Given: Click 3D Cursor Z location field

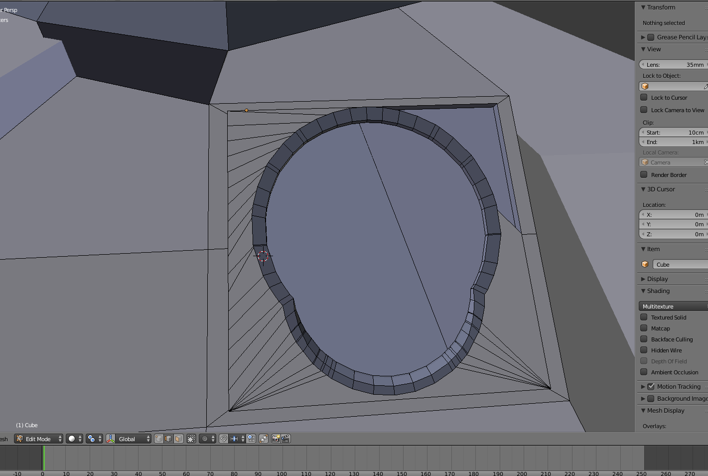Looking at the screenshot, I should point(674,234).
